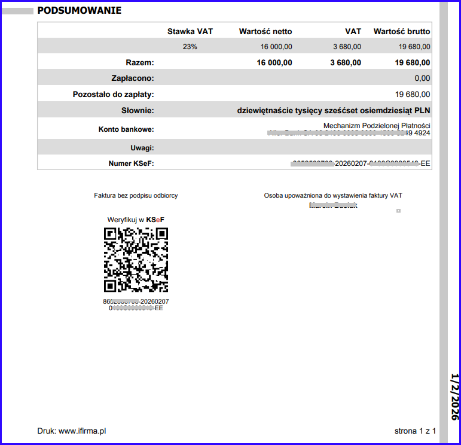Click bold VAT total 3 680,00 in Razem row
The image size is (461, 445).
(x=346, y=62)
